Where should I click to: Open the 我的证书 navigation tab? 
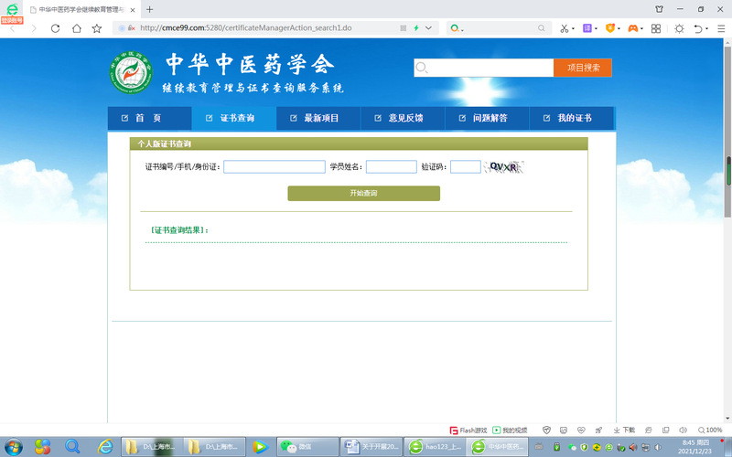(571, 118)
